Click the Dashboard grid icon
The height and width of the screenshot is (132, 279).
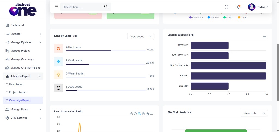(7, 25)
